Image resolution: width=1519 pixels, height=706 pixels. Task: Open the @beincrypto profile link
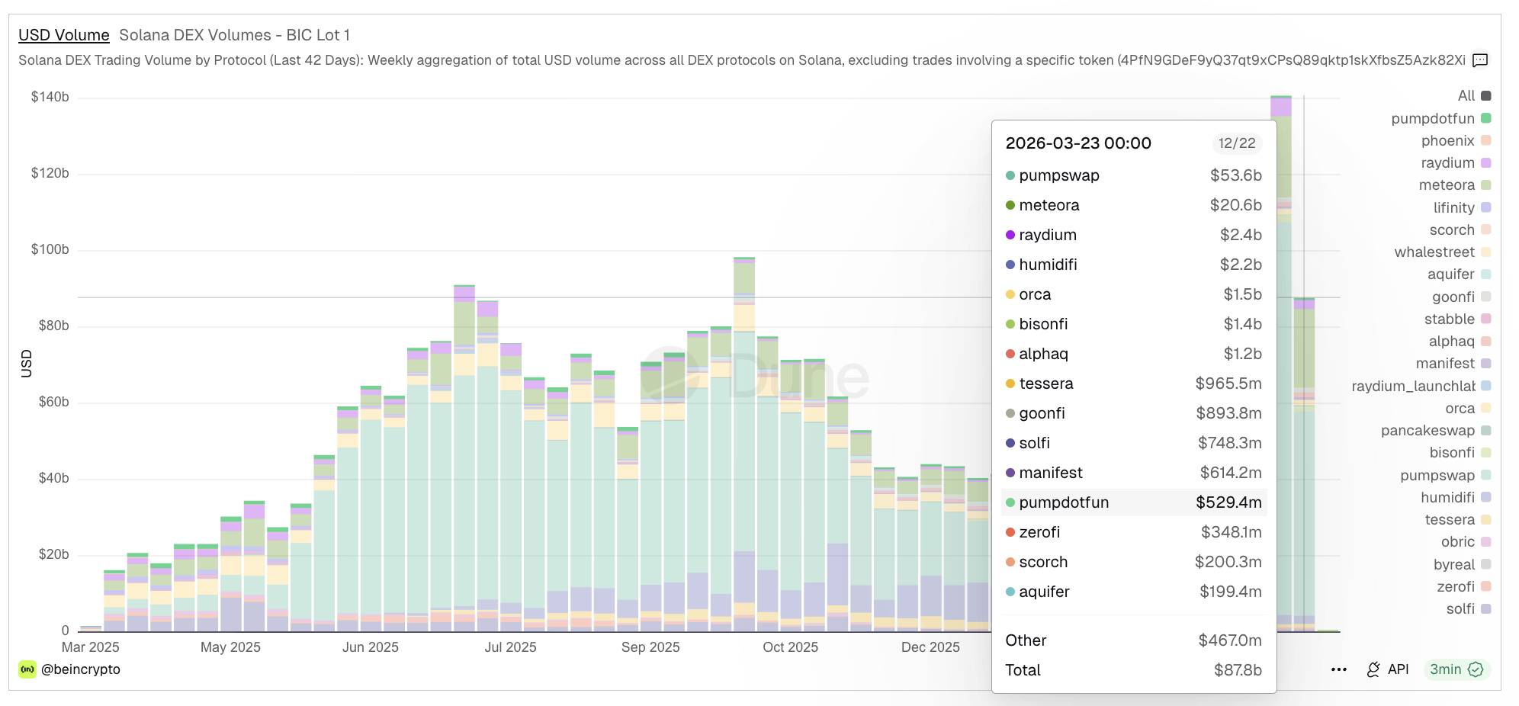tap(82, 669)
